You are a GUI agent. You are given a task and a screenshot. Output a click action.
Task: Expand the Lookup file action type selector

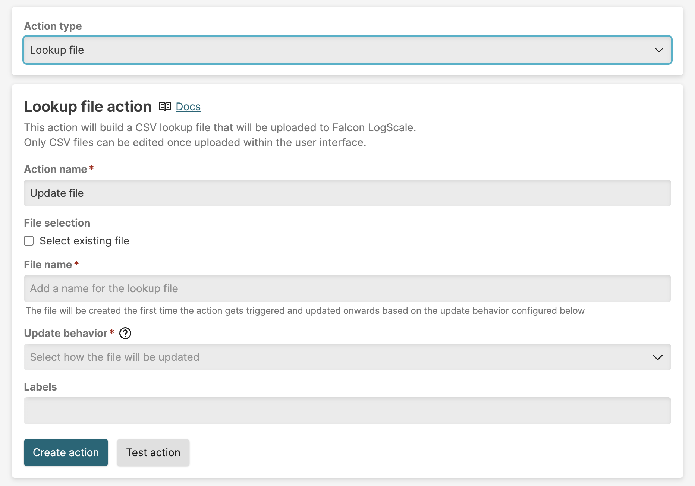pyautogui.click(x=347, y=50)
